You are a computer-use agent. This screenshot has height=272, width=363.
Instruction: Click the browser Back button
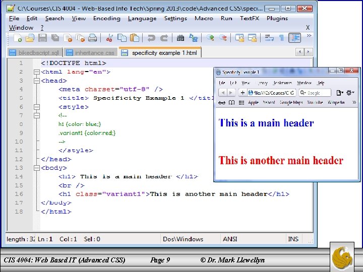tap(223, 93)
